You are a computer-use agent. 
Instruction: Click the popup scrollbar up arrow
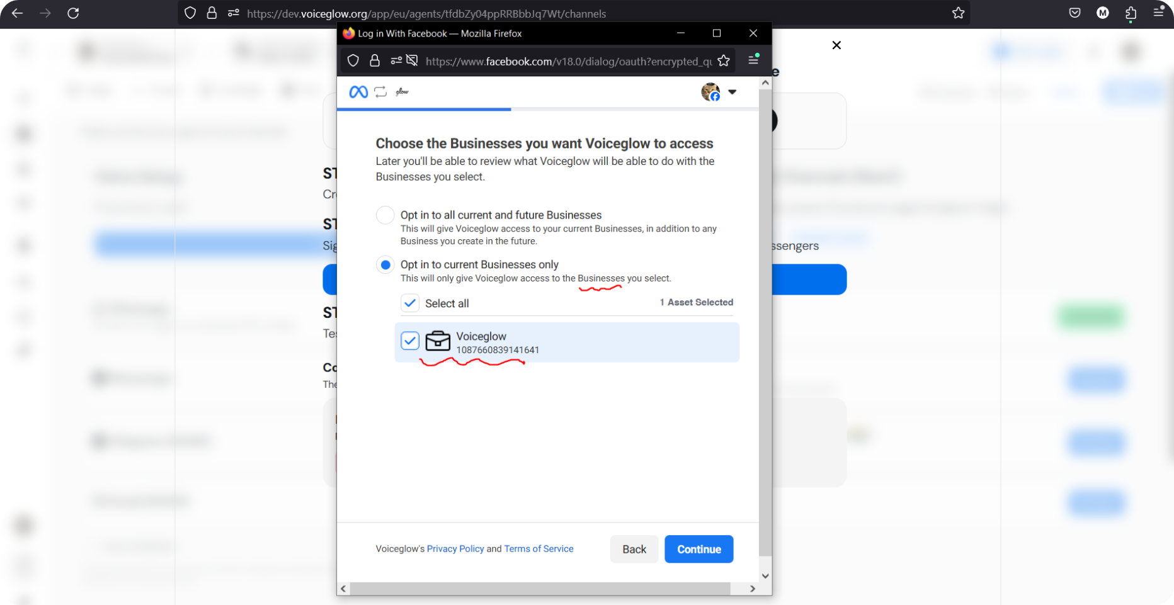point(765,82)
